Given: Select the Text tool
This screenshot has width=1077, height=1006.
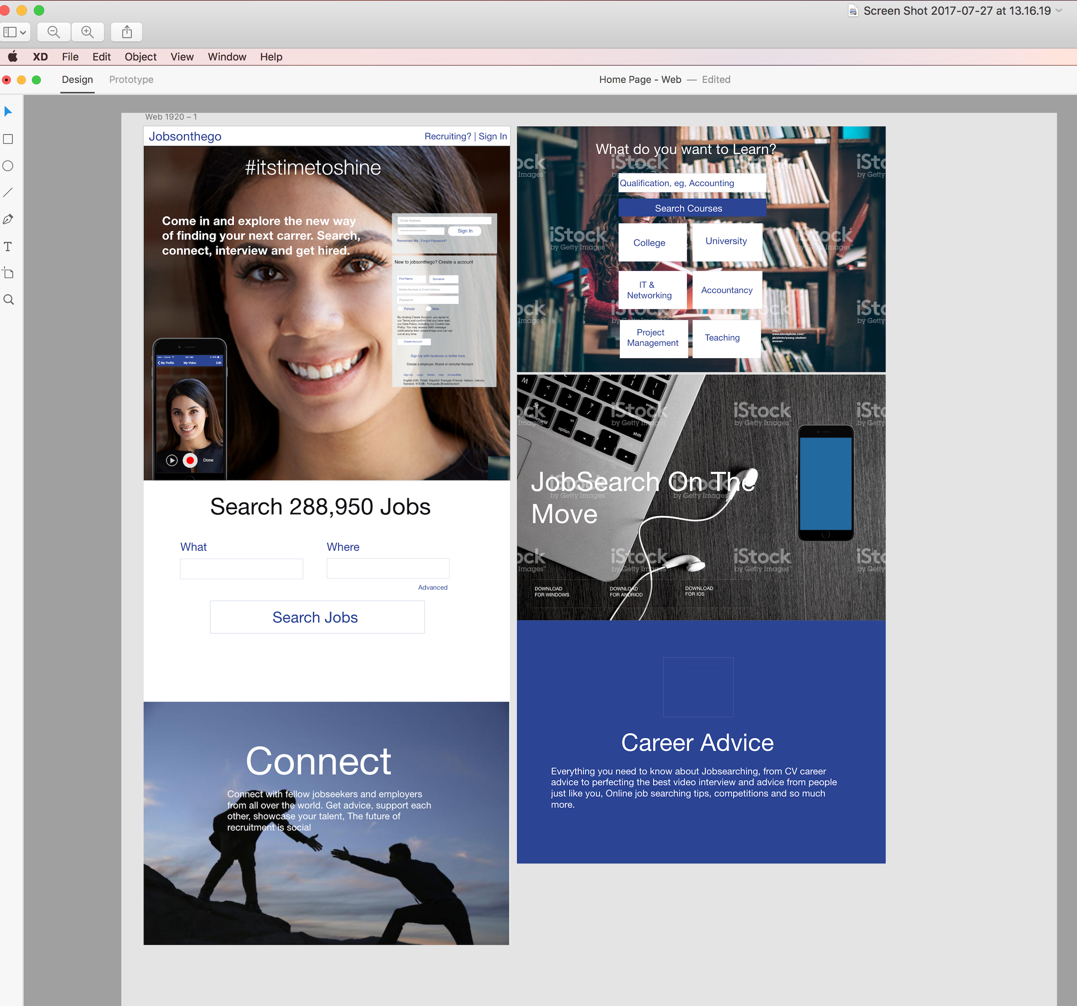Looking at the screenshot, I should pos(8,247).
